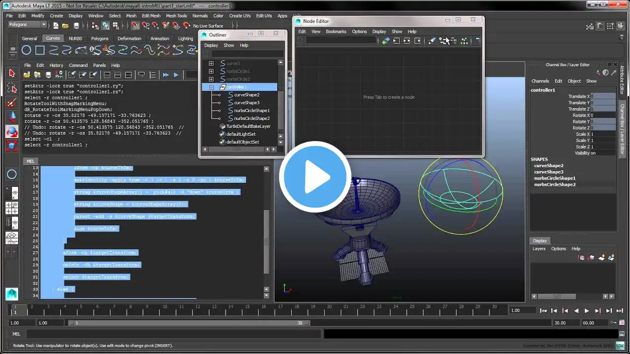Collapse the controller1 node in Outliner
630x354 pixels.
click(x=211, y=87)
